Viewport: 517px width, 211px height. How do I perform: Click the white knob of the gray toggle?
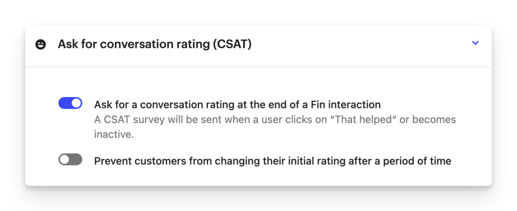click(x=64, y=159)
